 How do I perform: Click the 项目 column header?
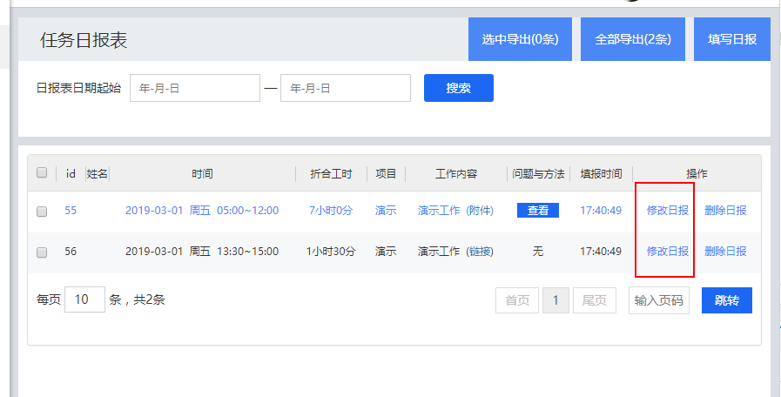386,174
